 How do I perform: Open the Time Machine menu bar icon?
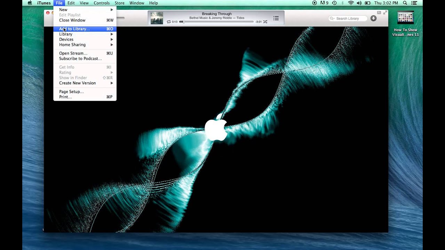pyautogui.click(x=334, y=3)
